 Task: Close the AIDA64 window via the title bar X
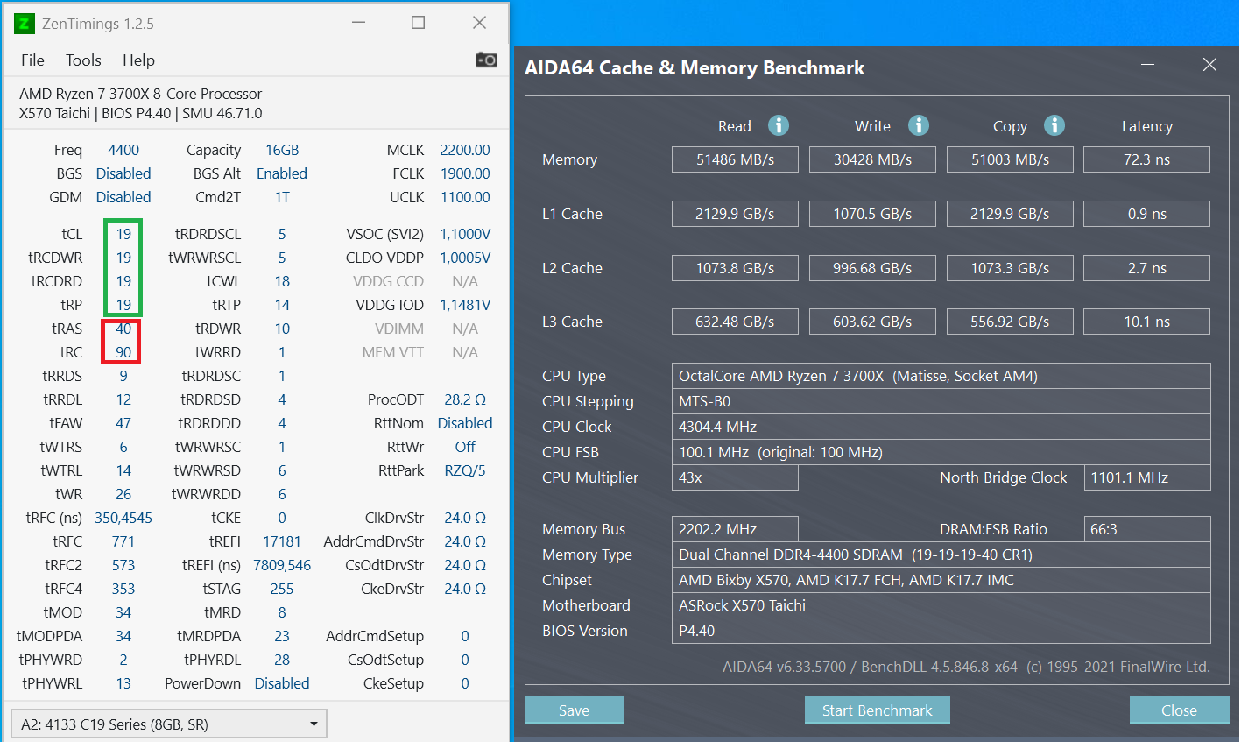pyautogui.click(x=1209, y=65)
